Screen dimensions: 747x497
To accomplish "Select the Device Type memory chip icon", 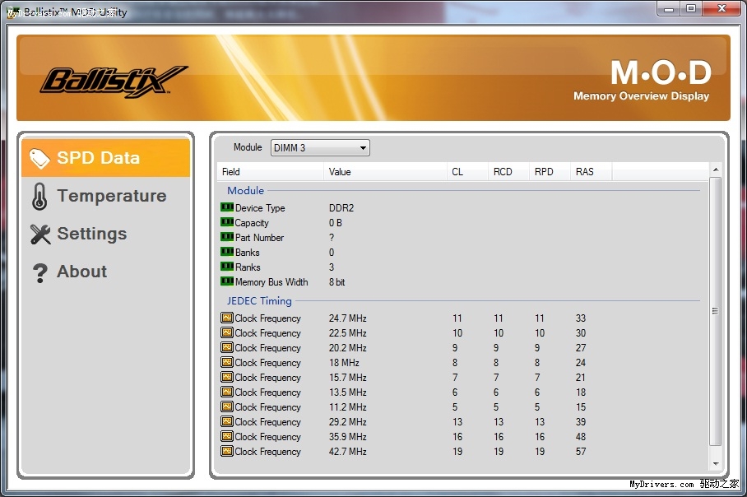I will click(227, 208).
